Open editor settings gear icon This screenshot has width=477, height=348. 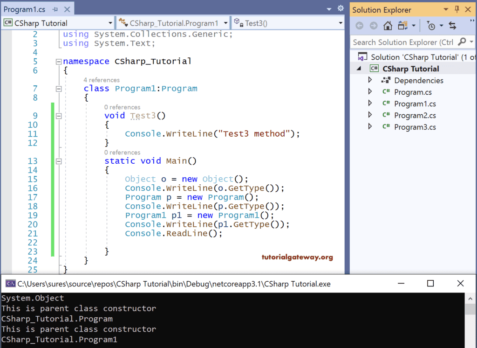click(341, 8)
